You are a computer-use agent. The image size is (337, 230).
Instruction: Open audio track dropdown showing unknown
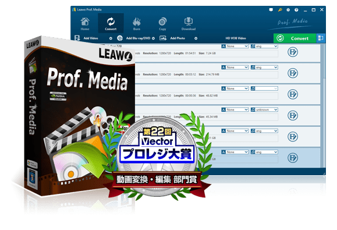pyautogui.click(x=264, y=109)
